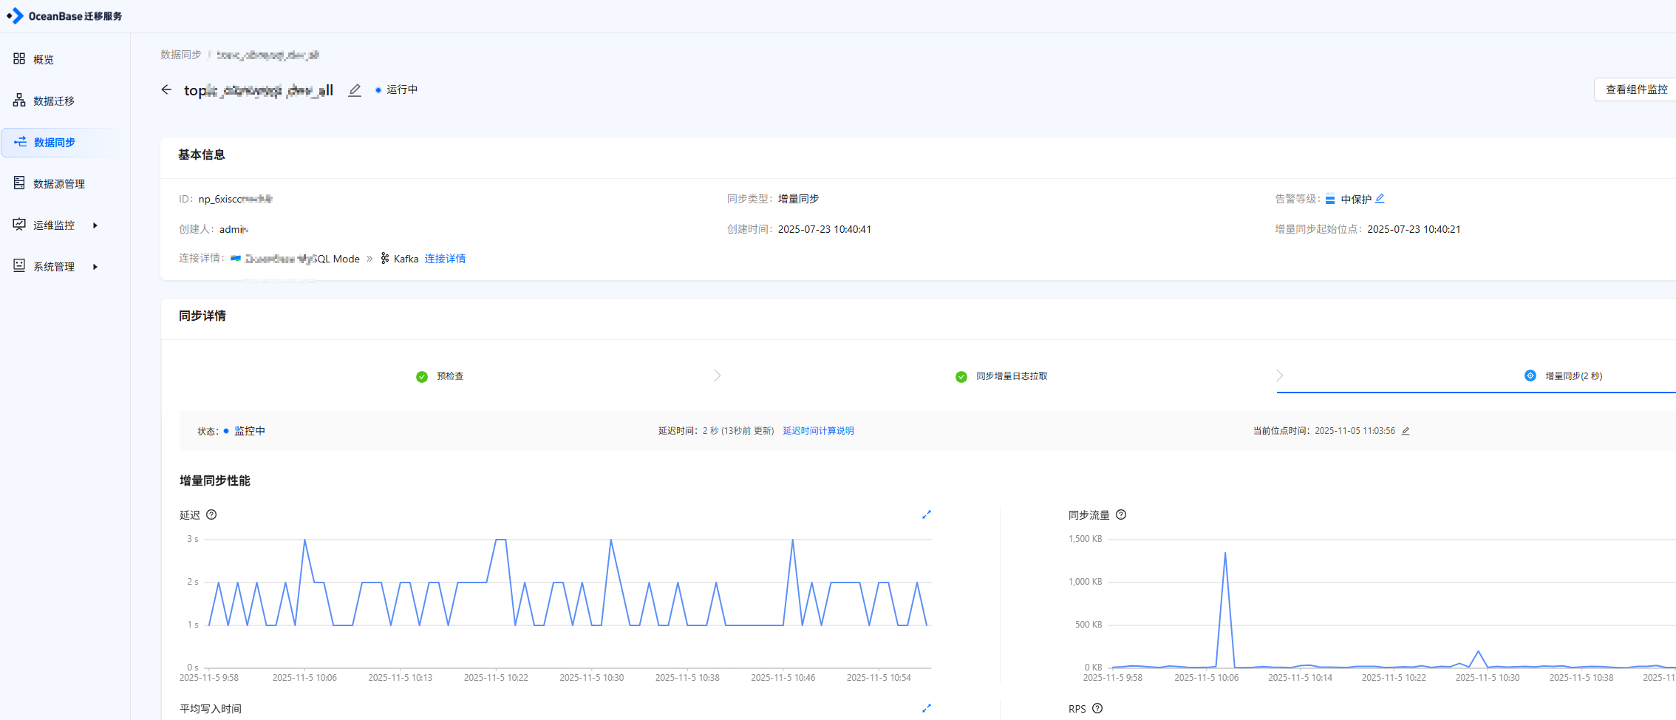Open the 延迟时间计算说明 link
The height and width of the screenshot is (720, 1676).
[818, 431]
